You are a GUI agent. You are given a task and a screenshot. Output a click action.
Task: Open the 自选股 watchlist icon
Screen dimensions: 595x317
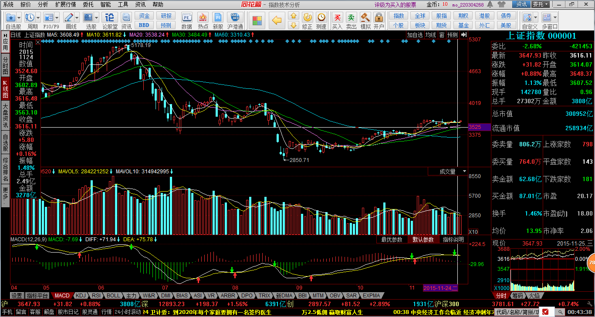pyautogui.click(x=10, y=17)
